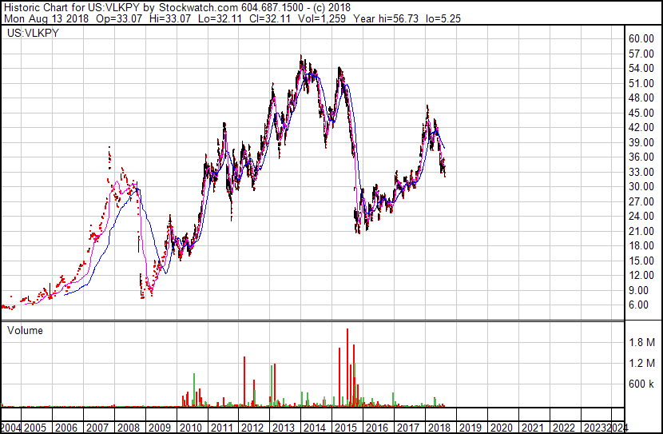The width and height of the screenshot is (663, 434).
Task: Click the 2020 year label on time axis
Action: click(x=502, y=428)
